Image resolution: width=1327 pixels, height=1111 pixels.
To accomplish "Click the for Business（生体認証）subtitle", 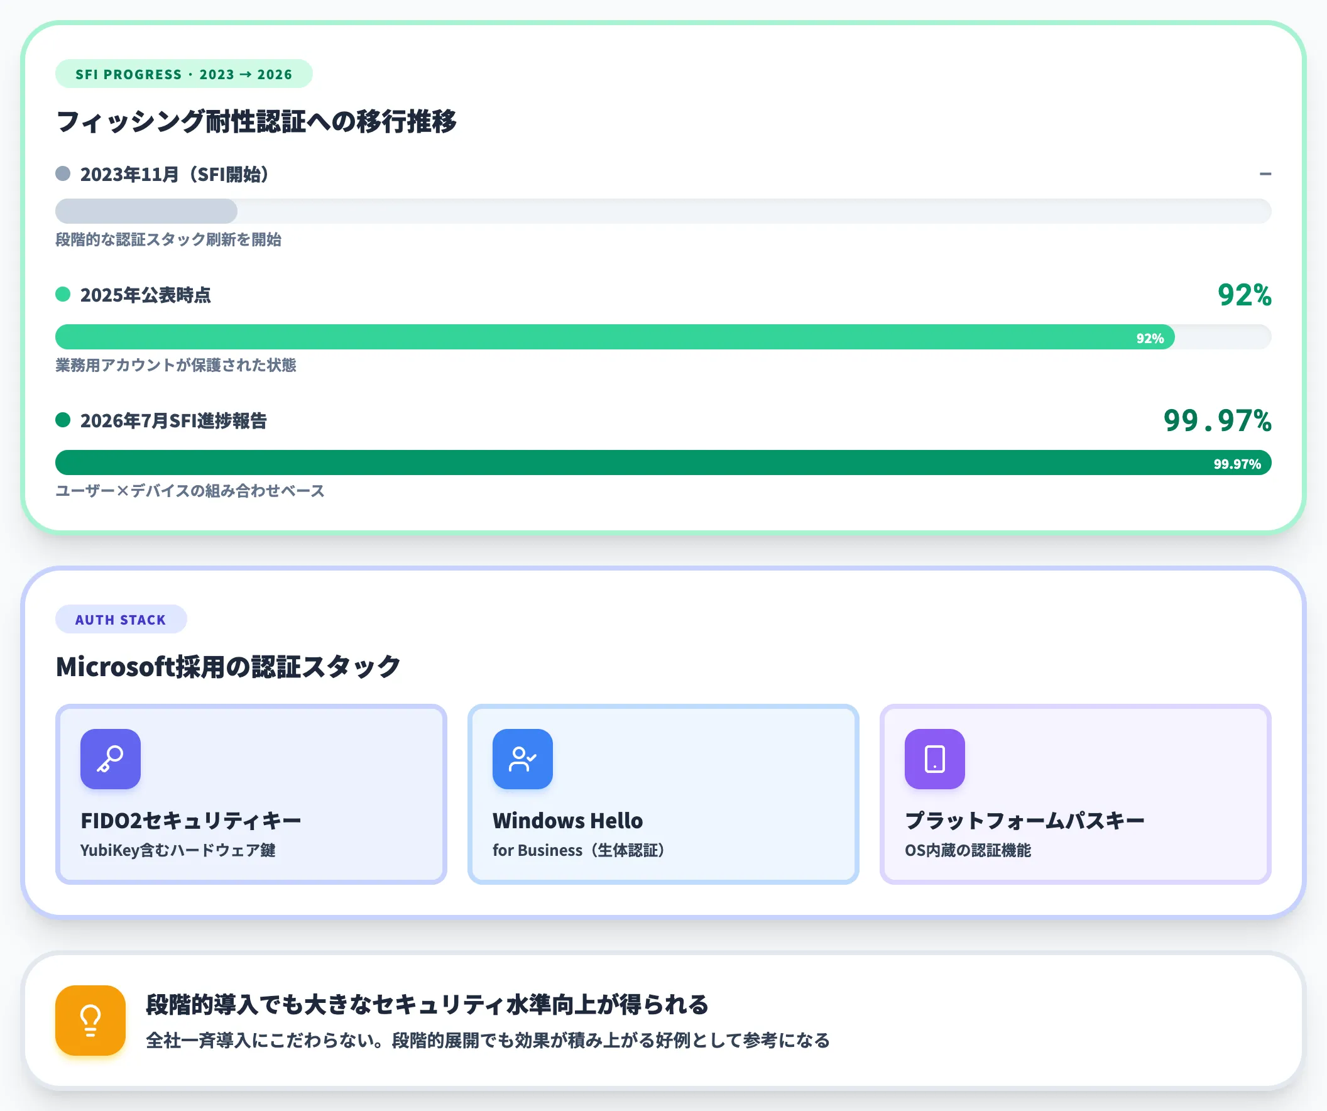I will tap(578, 850).
